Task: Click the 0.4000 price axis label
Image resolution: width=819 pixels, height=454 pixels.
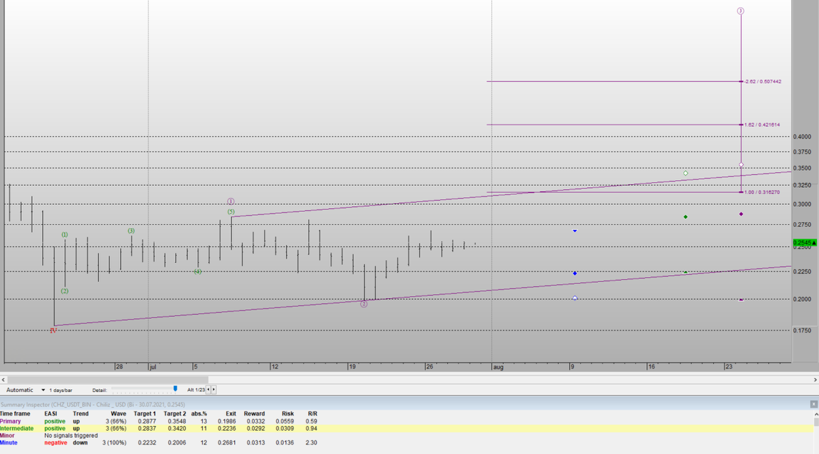Action: coord(802,137)
